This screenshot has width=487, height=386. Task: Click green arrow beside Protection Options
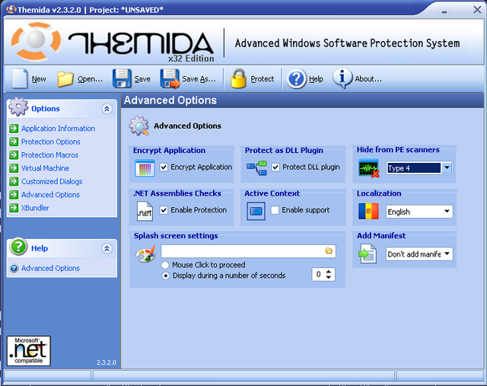tap(14, 142)
